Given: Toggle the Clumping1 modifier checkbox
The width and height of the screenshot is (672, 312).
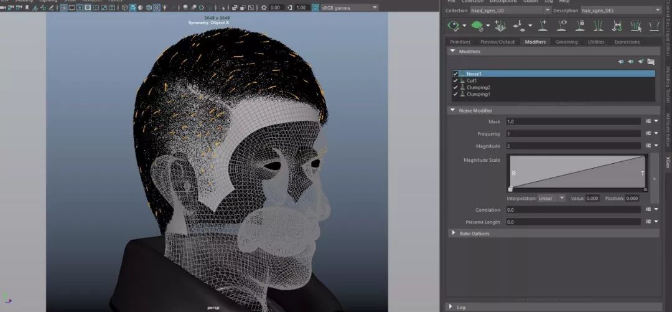Looking at the screenshot, I should coord(455,94).
